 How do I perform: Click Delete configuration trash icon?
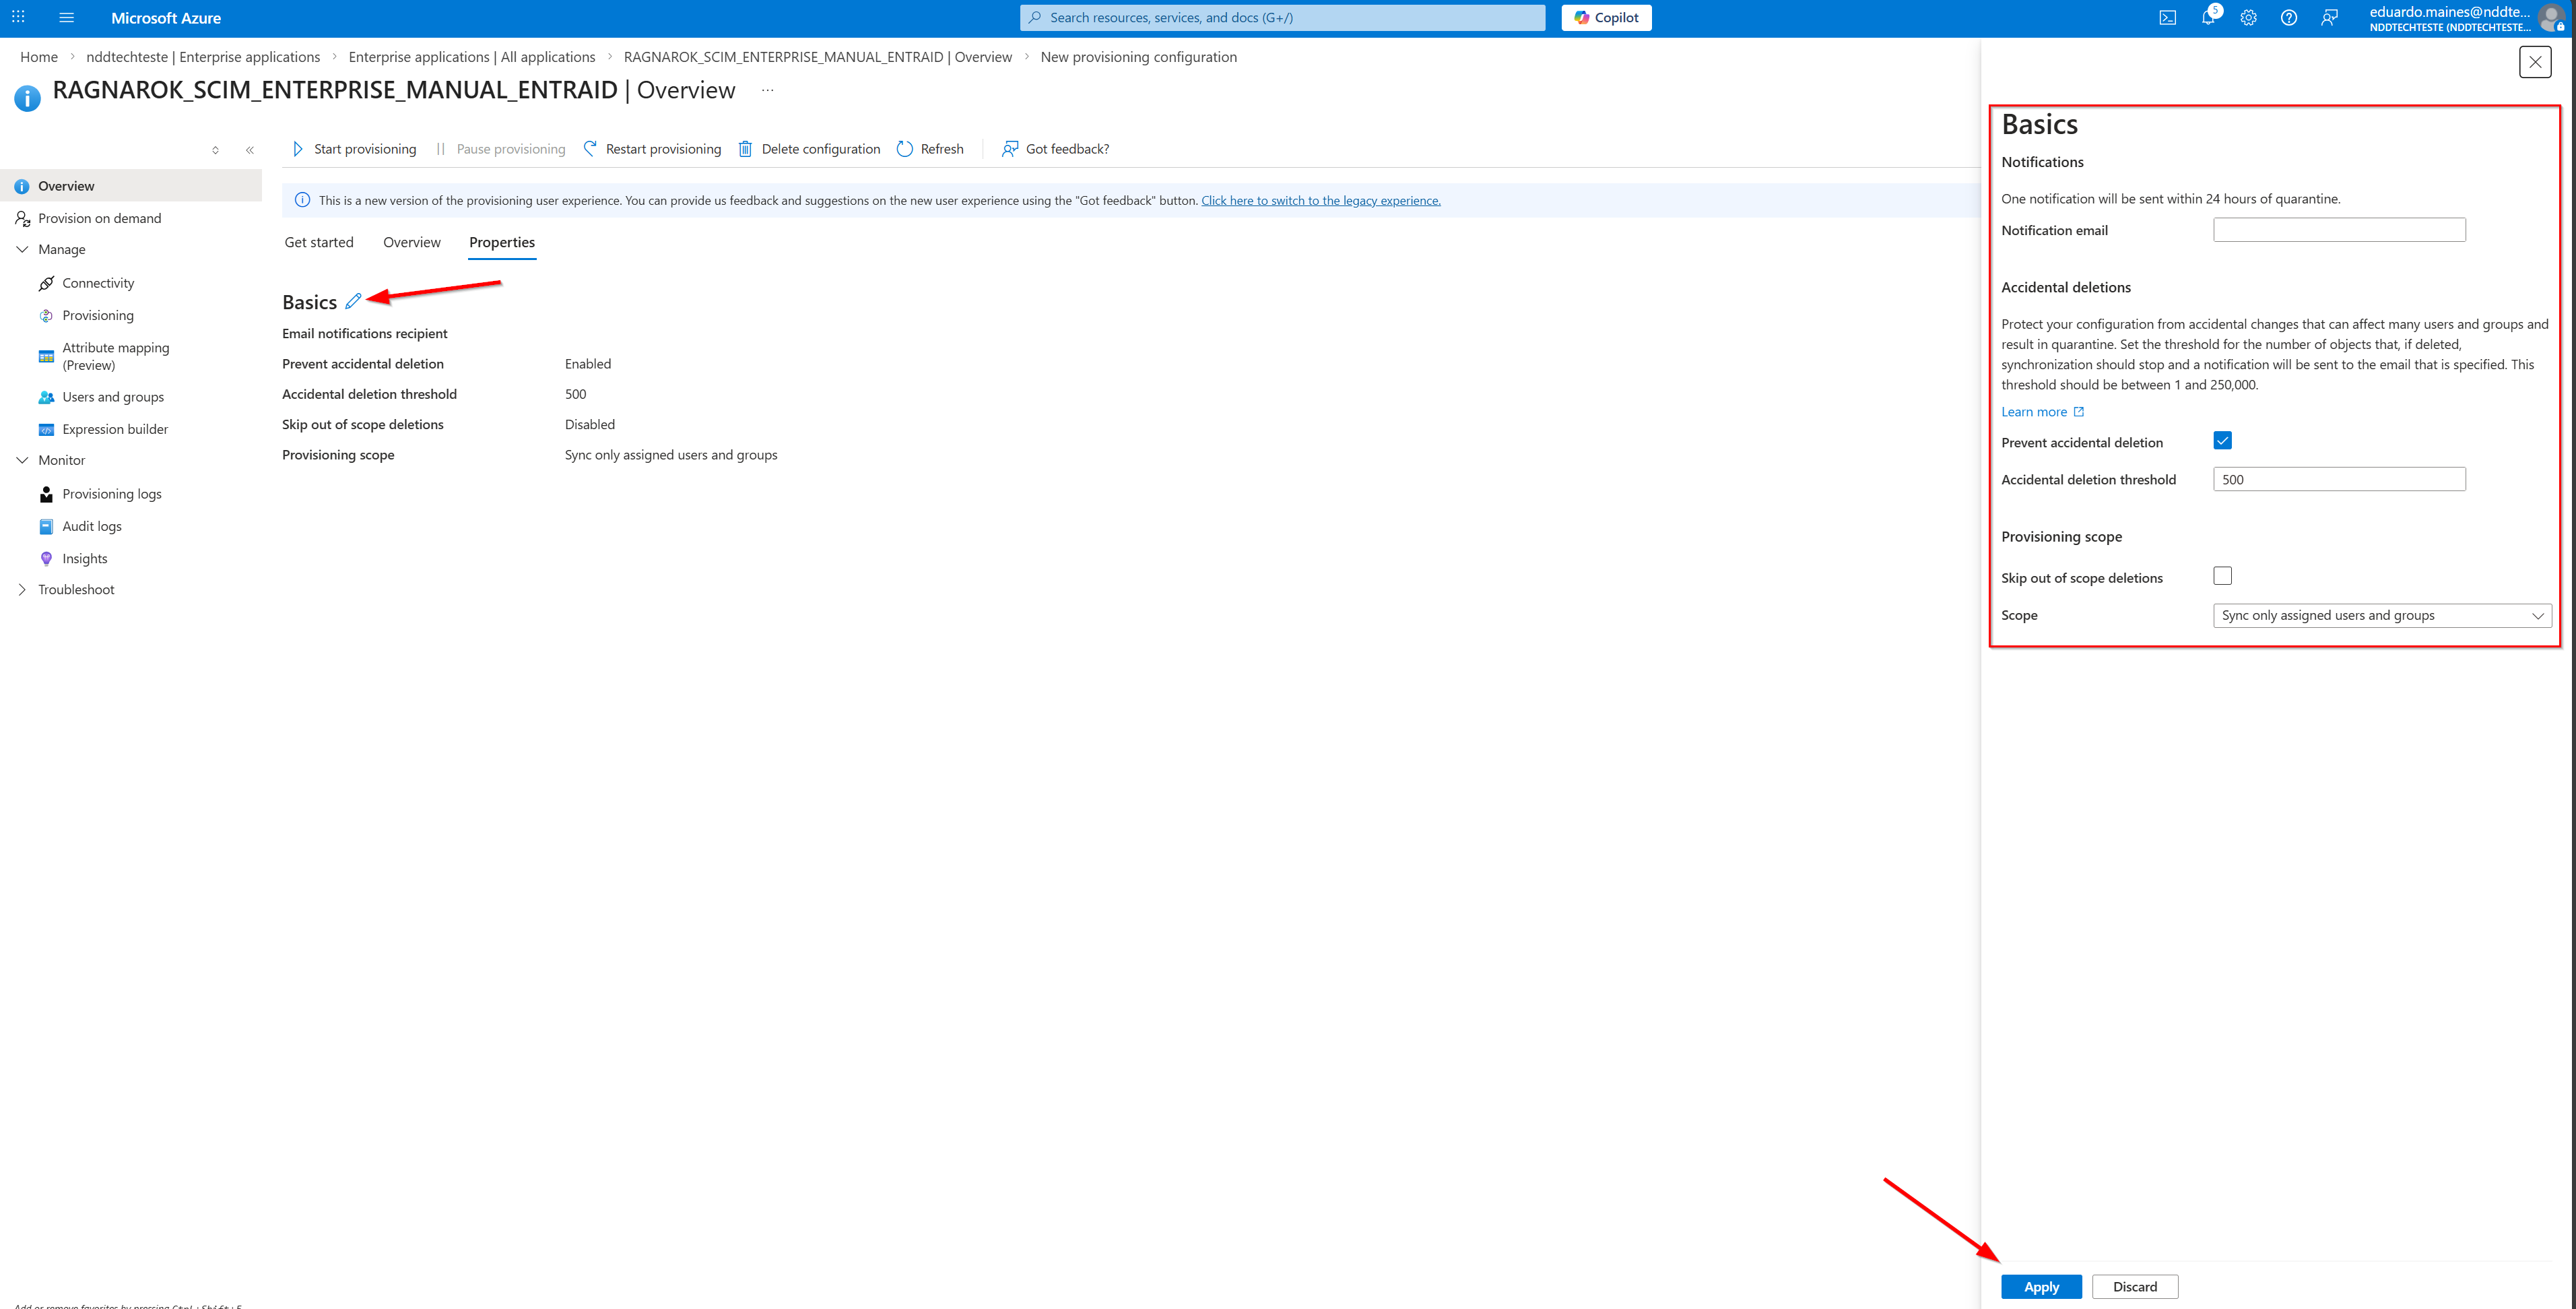coord(745,149)
